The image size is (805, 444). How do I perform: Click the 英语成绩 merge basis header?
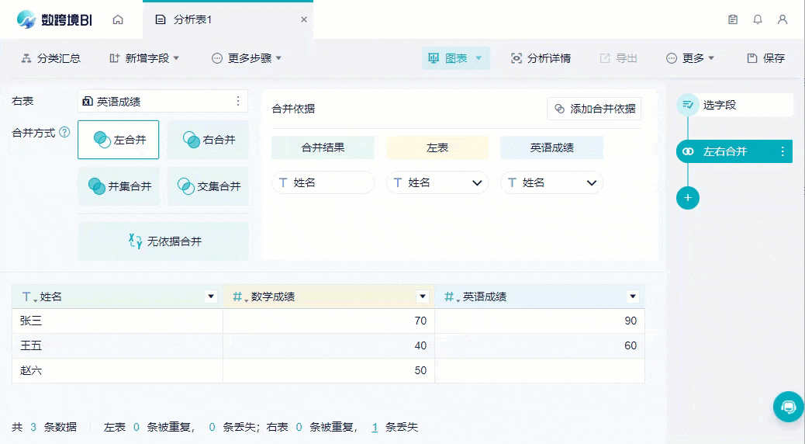pyautogui.click(x=552, y=147)
